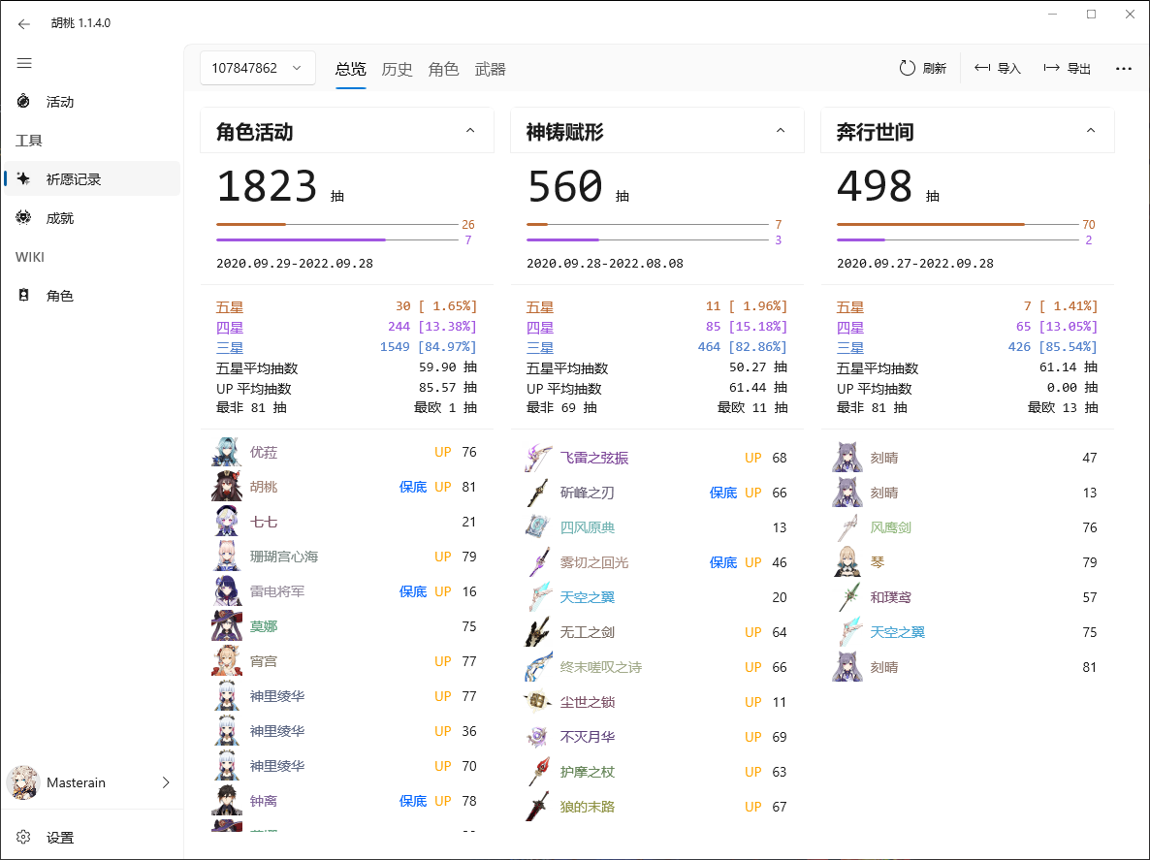Switch to the 武器 tab
The width and height of the screenshot is (1150, 860).
coord(490,69)
